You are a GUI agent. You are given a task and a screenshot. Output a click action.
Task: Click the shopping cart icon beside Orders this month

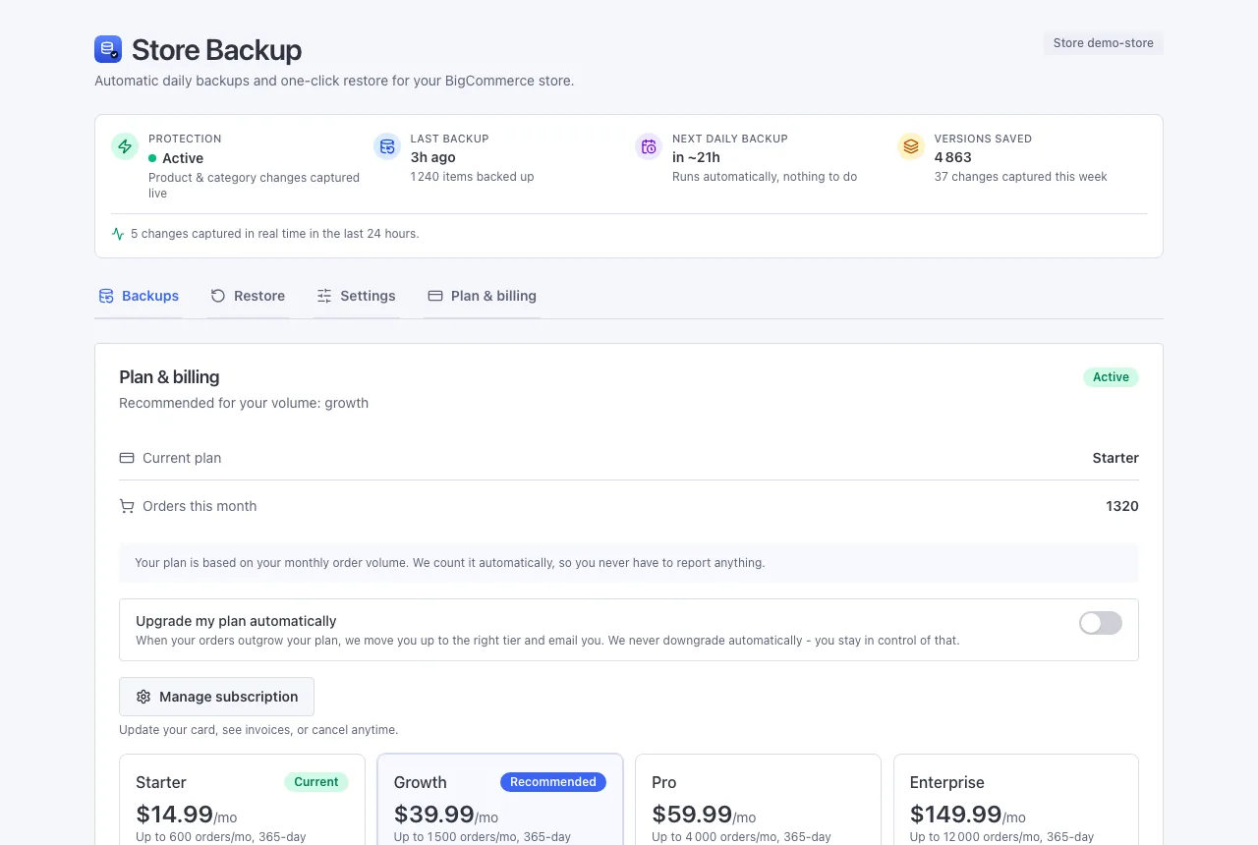click(127, 506)
